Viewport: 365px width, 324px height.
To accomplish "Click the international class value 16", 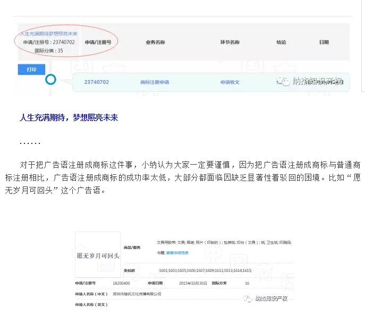I will (247, 283).
